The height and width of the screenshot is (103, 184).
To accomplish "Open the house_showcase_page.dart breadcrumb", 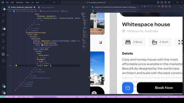I will click(x=26, y=11).
